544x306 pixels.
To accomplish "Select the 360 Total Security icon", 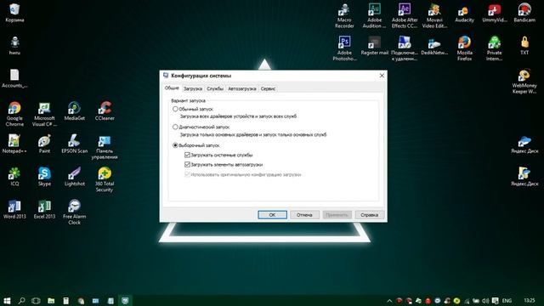I will [x=105, y=179].
